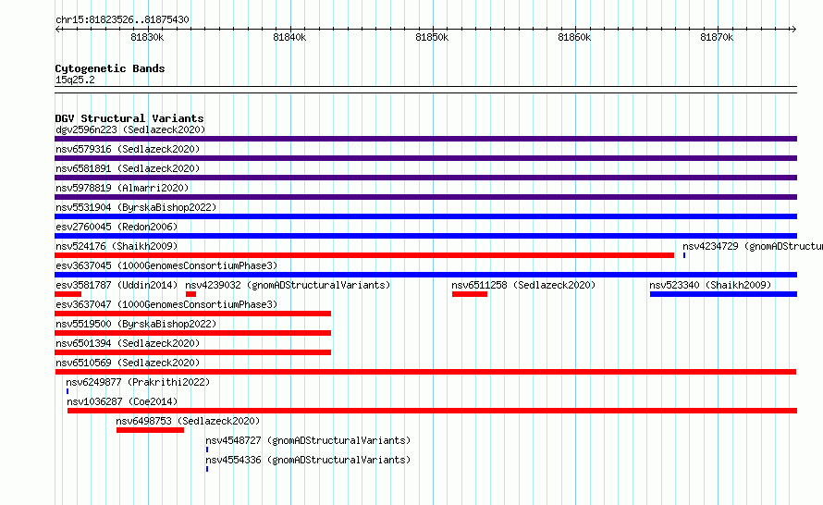
Task: Click the blue bar under esv3637045
Action: pos(425,275)
